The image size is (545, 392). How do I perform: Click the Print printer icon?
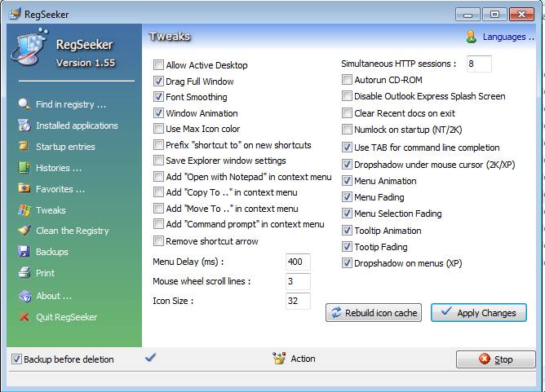(24, 272)
